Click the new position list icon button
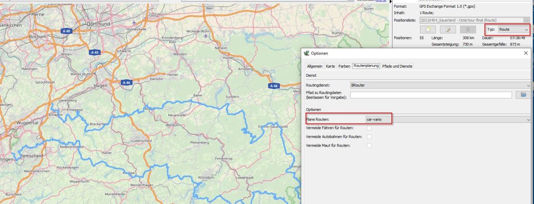Viewport: 534px width, 204px height. click(x=427, y=29)
